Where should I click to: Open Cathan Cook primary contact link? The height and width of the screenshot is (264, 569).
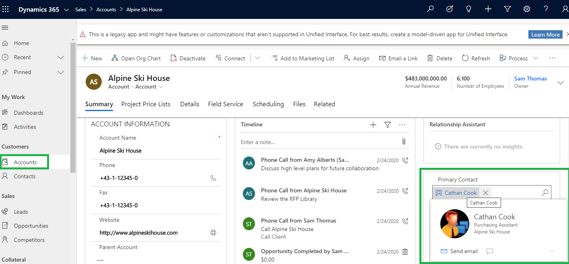click(460, 193)
